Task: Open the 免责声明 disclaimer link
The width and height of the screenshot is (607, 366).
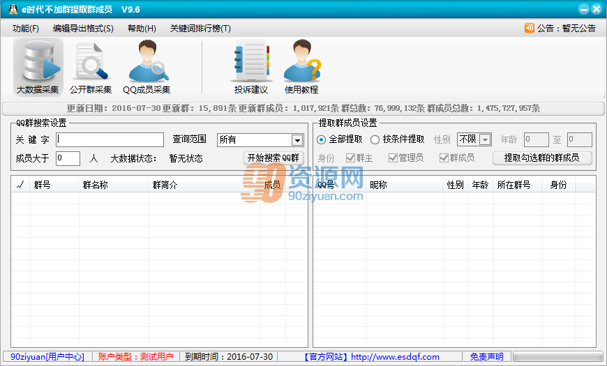Action: (x=486, y=357)
